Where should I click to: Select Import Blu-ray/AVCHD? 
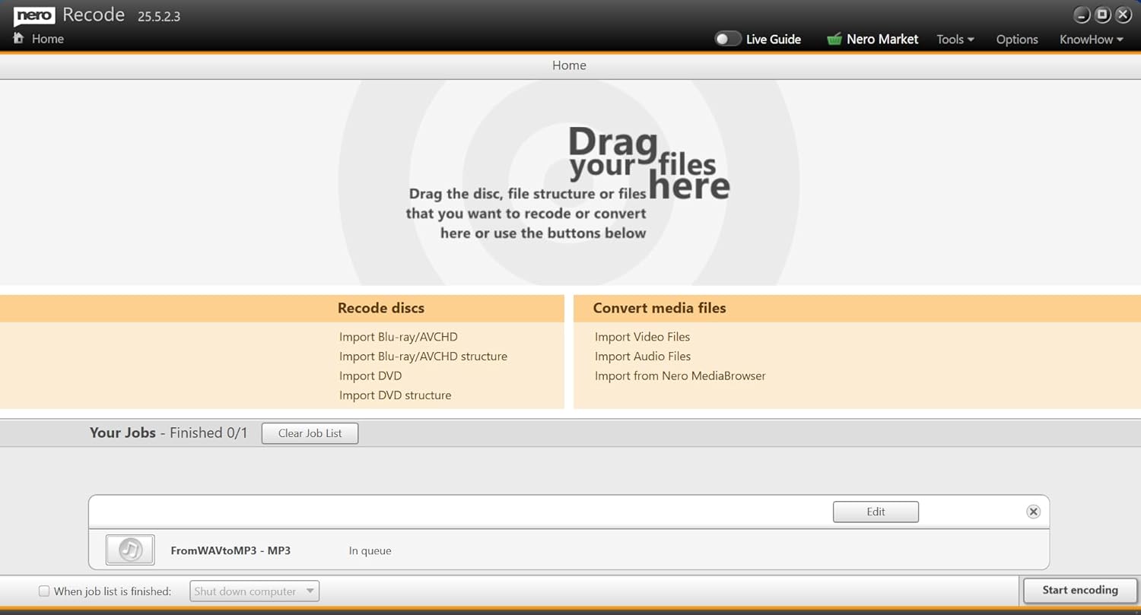tap(398, 337)
